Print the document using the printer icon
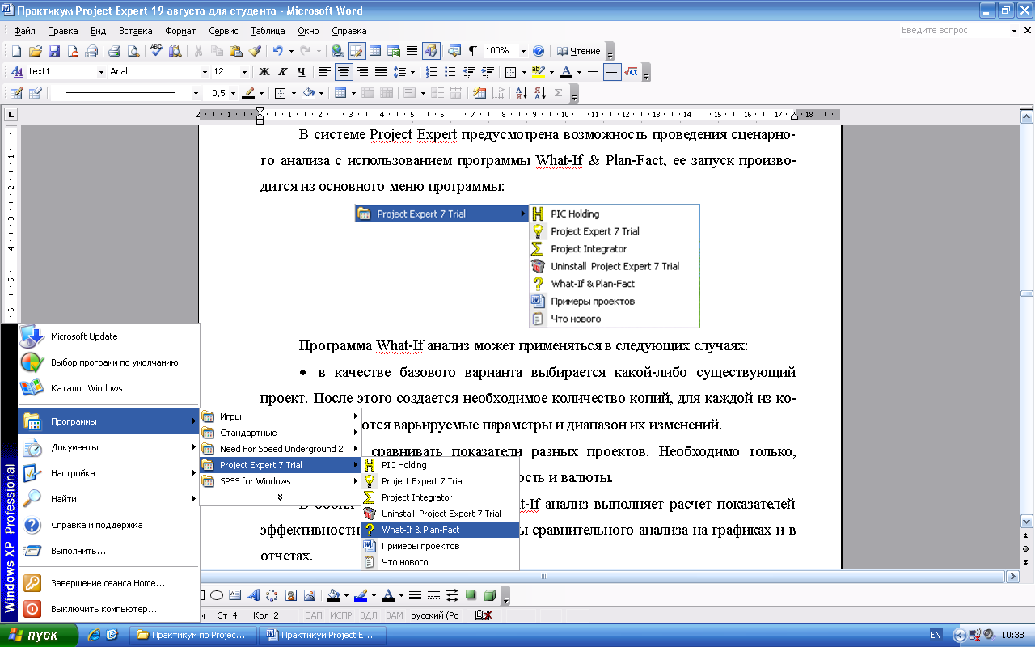Viewport: 1035px width, 647px height. point(115,51)
